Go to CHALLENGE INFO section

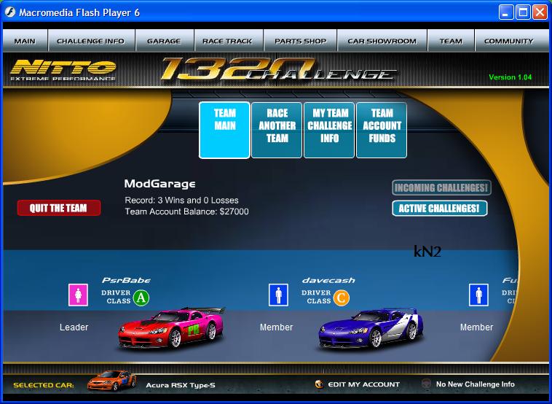[91, 41]
